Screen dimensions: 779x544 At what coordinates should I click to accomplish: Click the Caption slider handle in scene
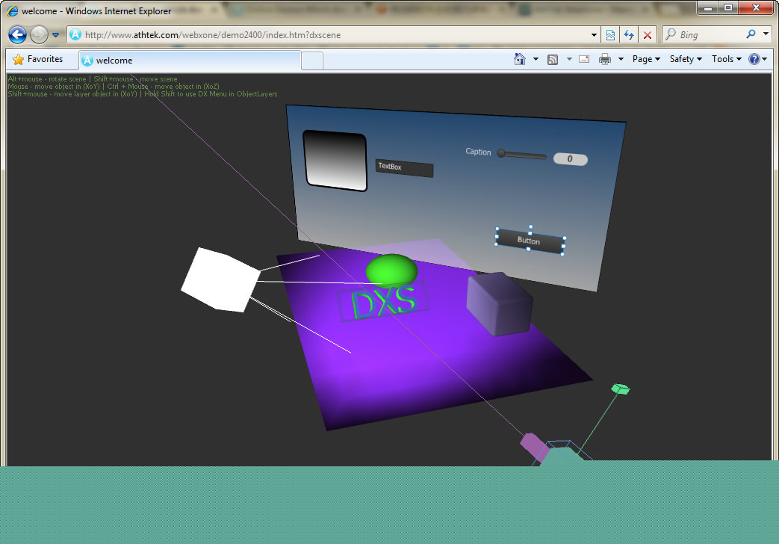(x=502, y=154)
